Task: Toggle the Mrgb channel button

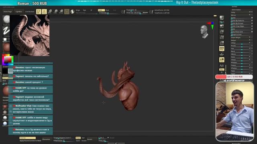Action: (x=78, y=10)
